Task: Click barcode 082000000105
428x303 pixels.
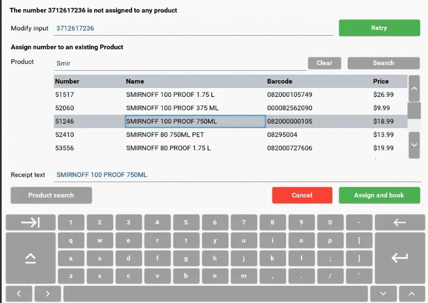Action: click(290, 121)
